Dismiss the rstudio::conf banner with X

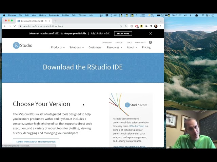click(x=151, y=33)
